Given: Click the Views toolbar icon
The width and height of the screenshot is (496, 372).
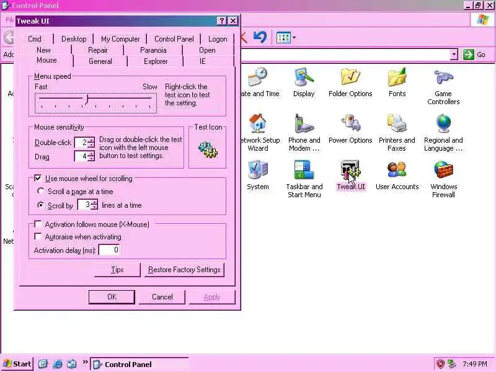Looking at the screenshot, I should (x=283, y=38).
